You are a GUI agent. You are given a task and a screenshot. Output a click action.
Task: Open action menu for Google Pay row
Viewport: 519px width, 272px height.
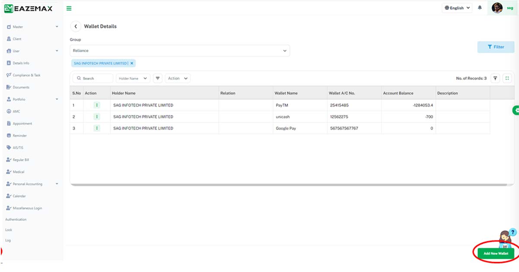pyautogui.click(x=97, y=128)
